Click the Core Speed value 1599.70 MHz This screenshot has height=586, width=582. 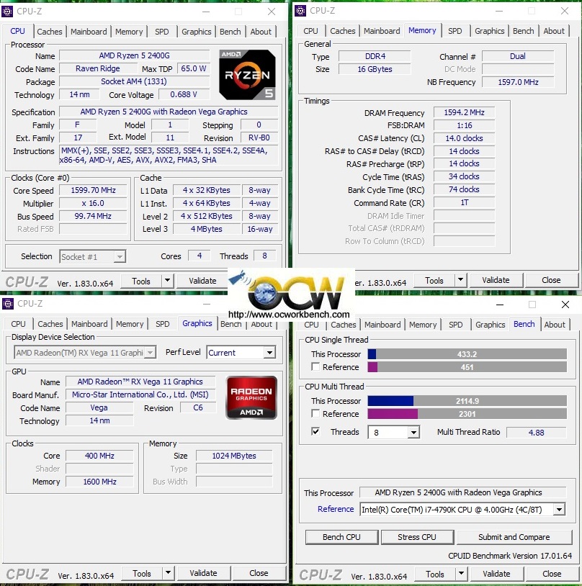[93, 190]
